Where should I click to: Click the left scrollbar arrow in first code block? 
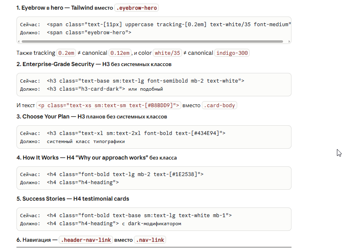[19, 41]
